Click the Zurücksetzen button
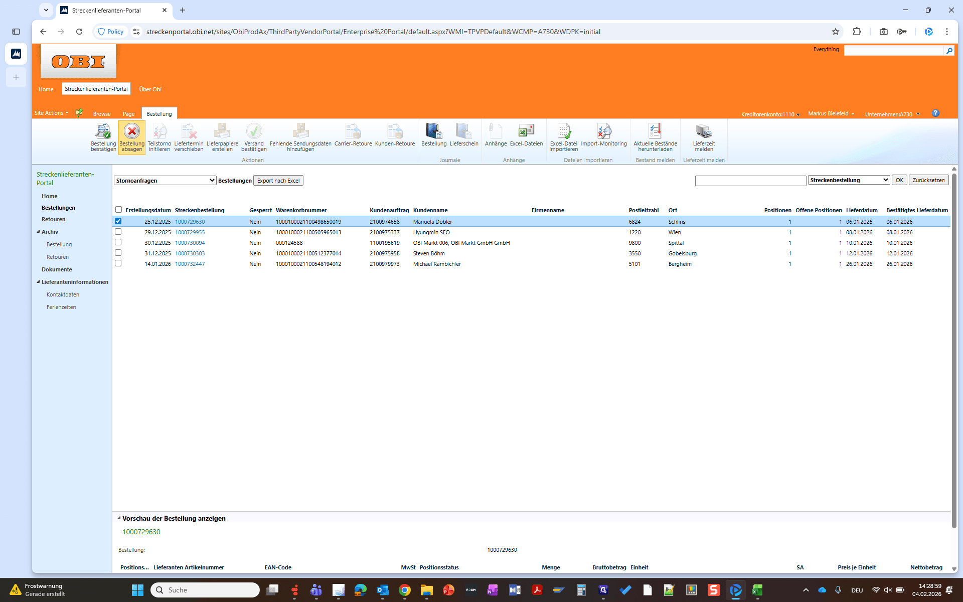The height and width of the screenshot is (602, 963). click(928, 180)
